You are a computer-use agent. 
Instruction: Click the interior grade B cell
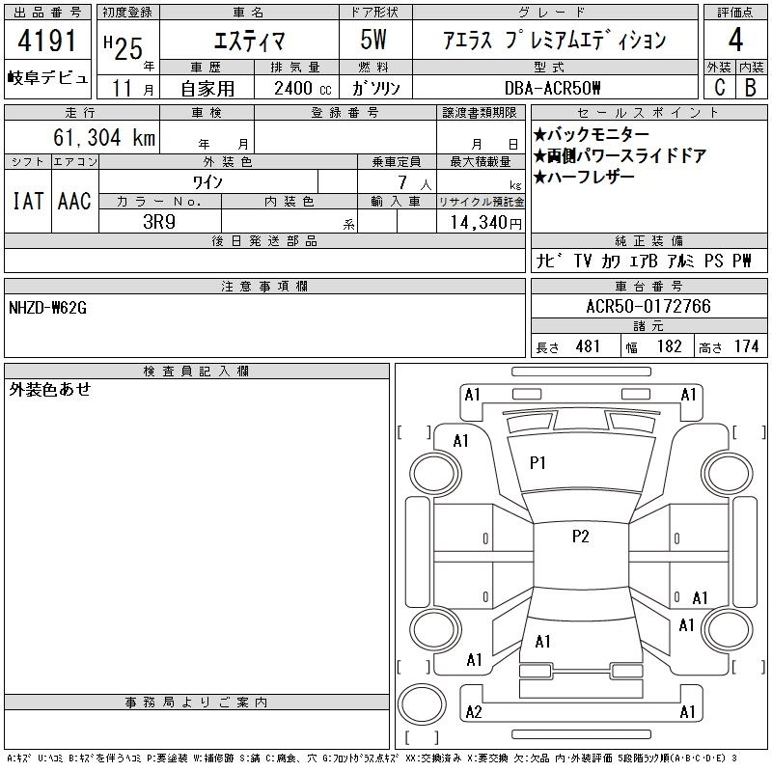[x=752, y=88]
